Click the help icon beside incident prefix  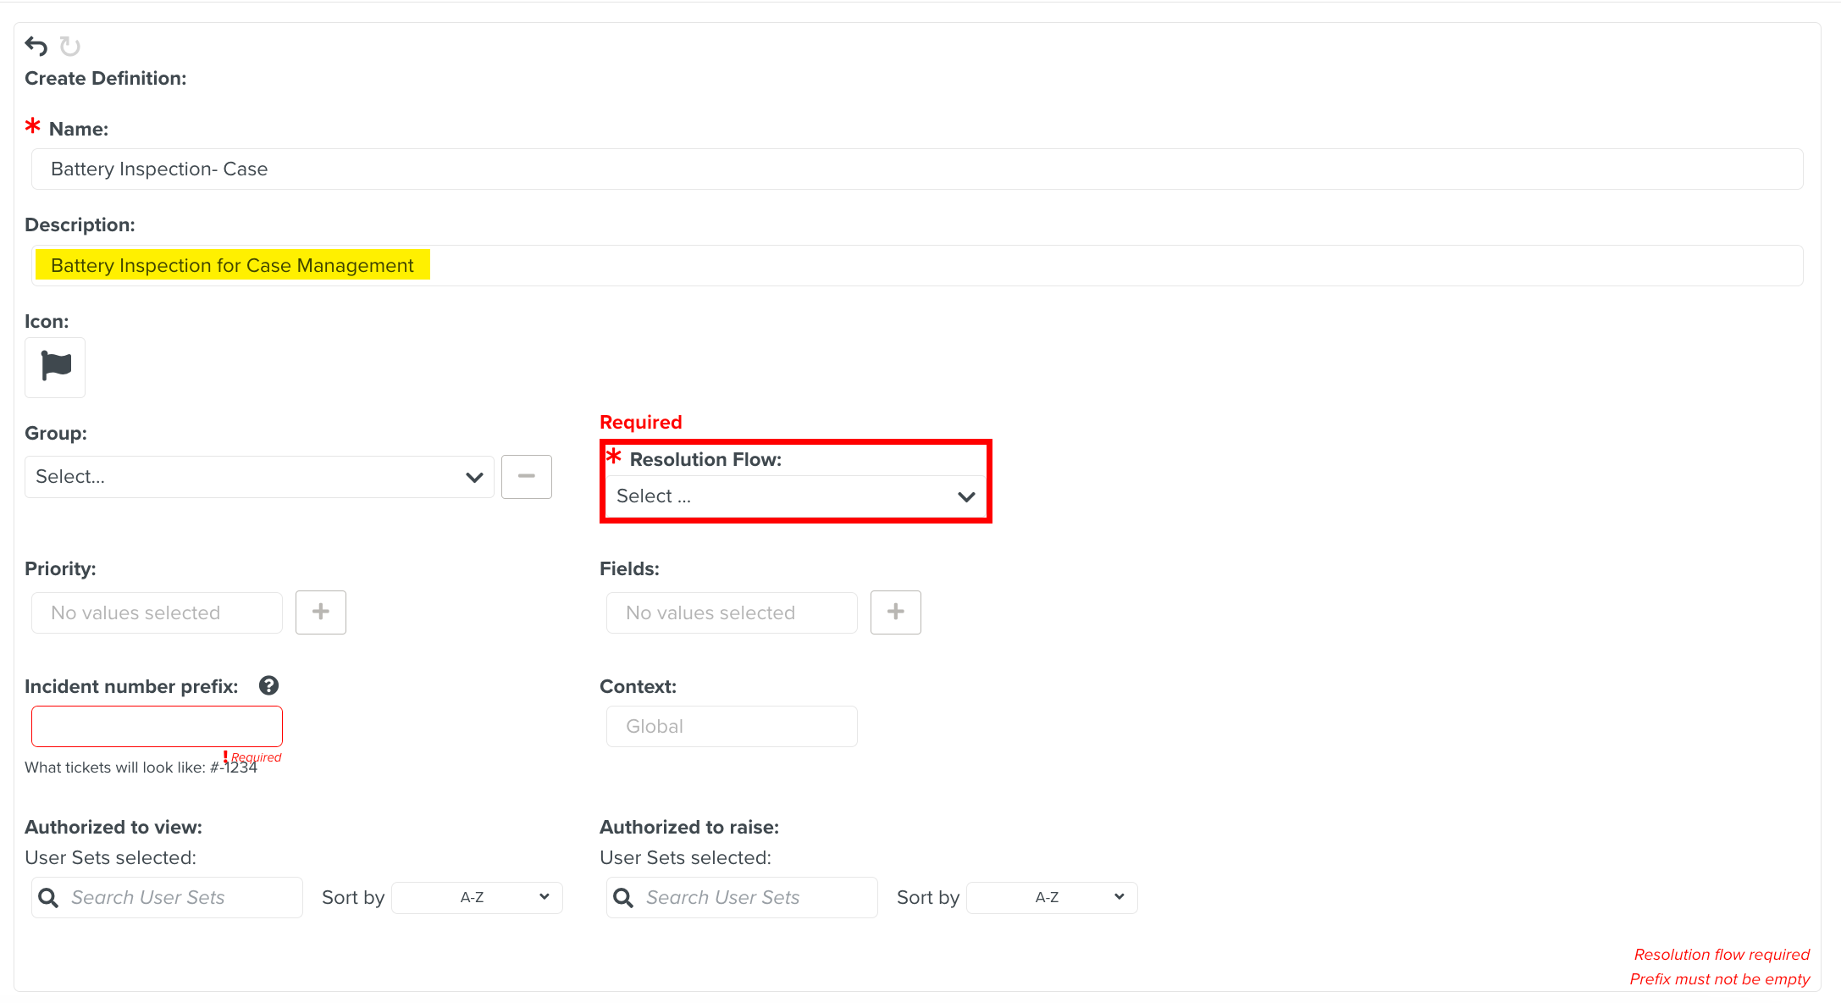click(x=268, y=685)
